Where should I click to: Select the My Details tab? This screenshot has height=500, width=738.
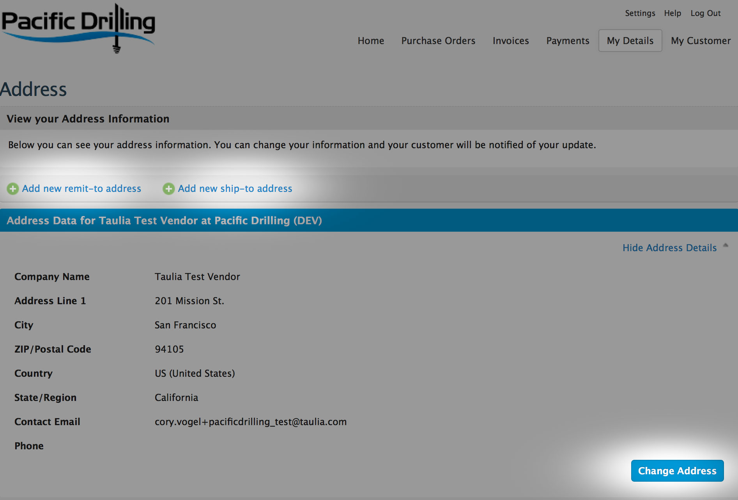[630, 41]
